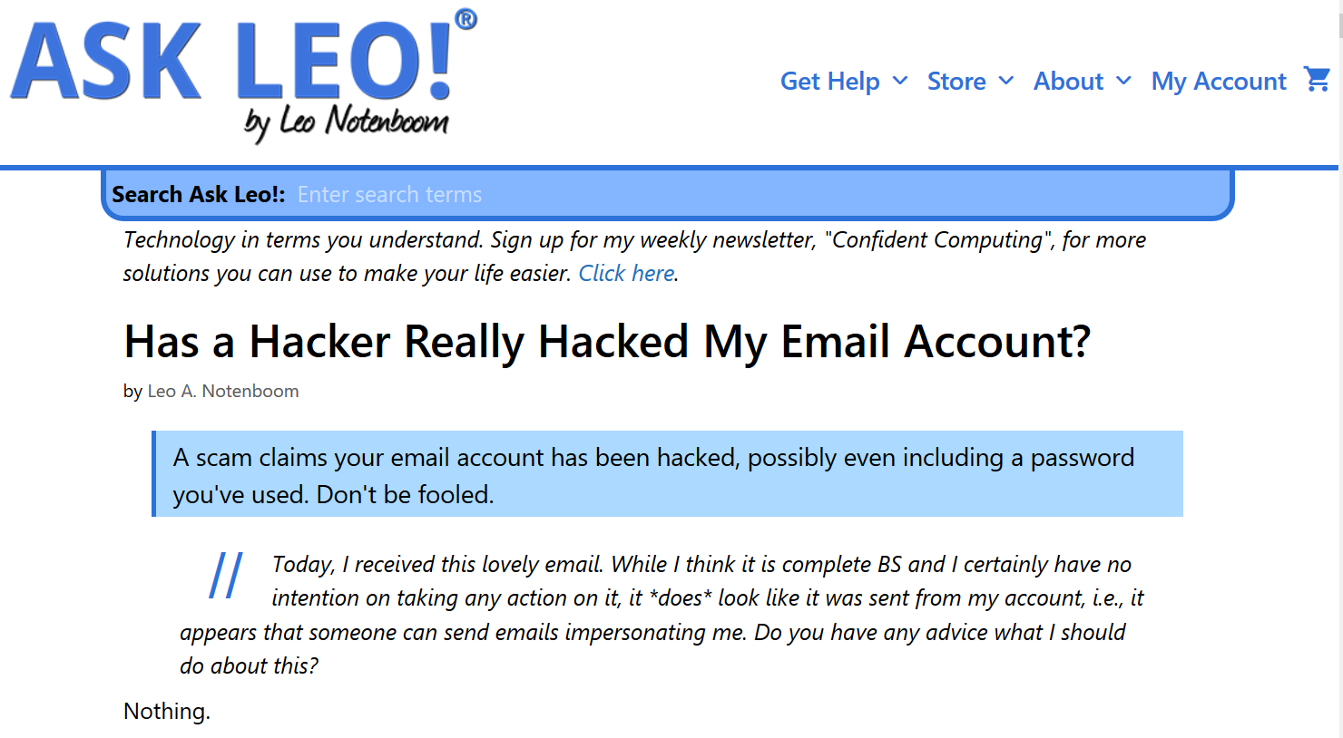
Task: Go to My Account
Action: [1219, 82]
